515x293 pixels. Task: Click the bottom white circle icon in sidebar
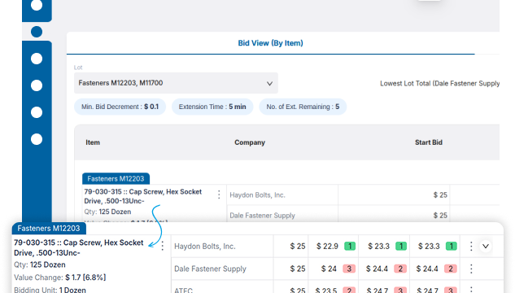(x=37, y=139)
